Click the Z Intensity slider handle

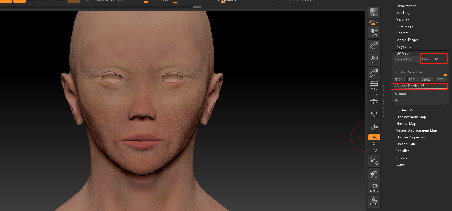(175, 3)
